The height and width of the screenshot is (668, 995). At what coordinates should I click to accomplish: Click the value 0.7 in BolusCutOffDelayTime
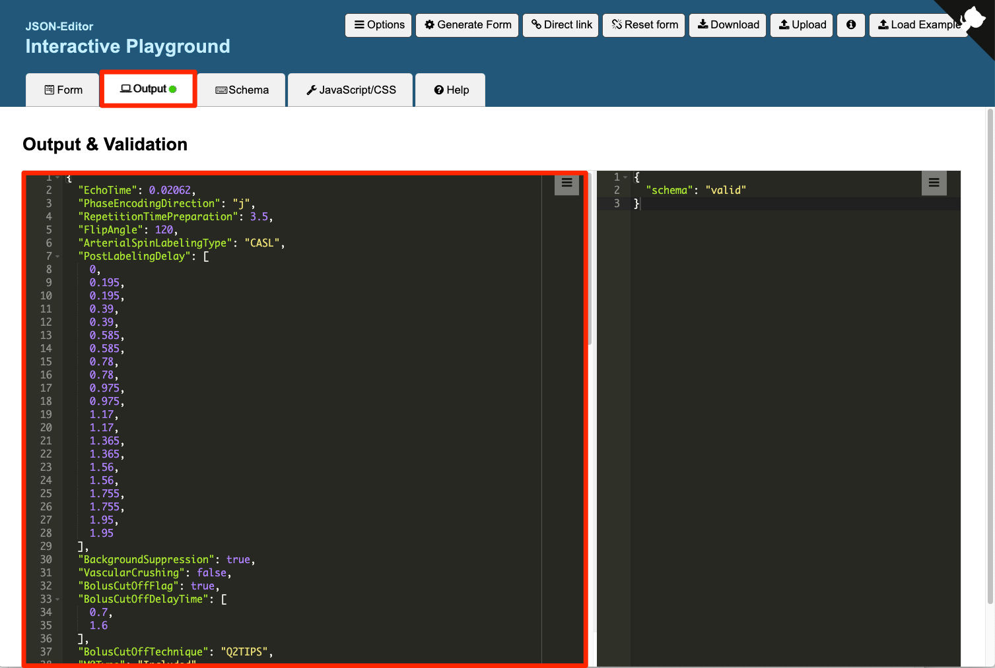(x=98, y=612)
